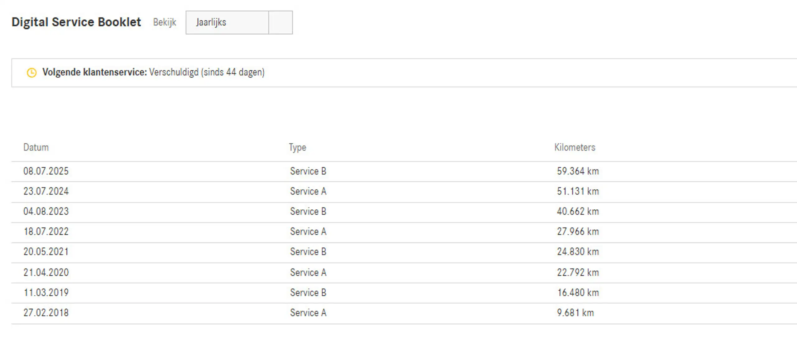Image resolution: width=797 pixels, height=348 pixels.
Task: Click the Datum column header
Action: 36,147
